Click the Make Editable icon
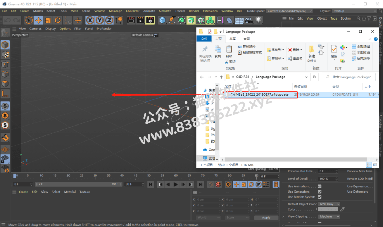The width and height of the screenshot is (383, 227). [5, 33]
